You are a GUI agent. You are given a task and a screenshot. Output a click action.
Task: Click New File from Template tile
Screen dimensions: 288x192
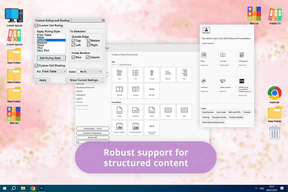[x=152, y=128]
